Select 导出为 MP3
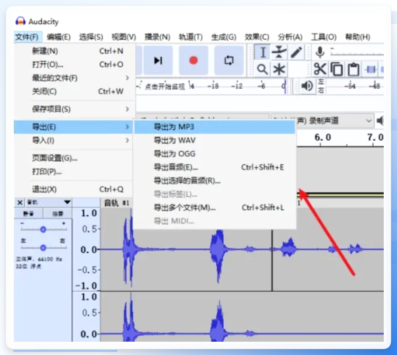The image size is (397, 355). pos(215,127)
